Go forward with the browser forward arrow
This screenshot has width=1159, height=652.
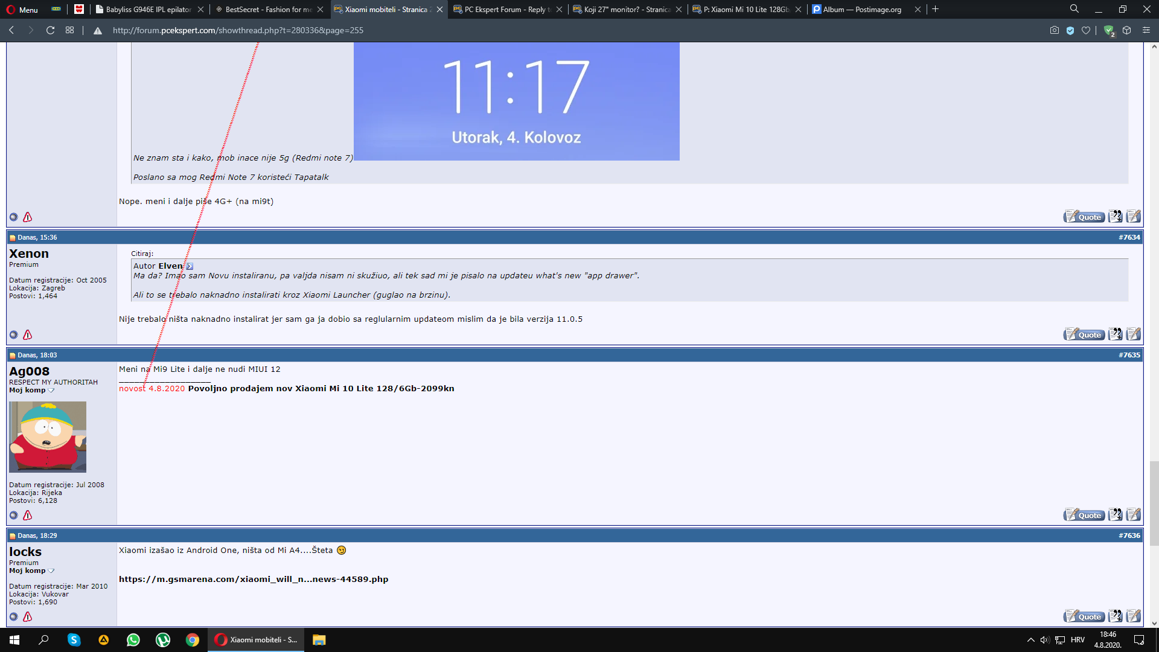click(31, 30)
